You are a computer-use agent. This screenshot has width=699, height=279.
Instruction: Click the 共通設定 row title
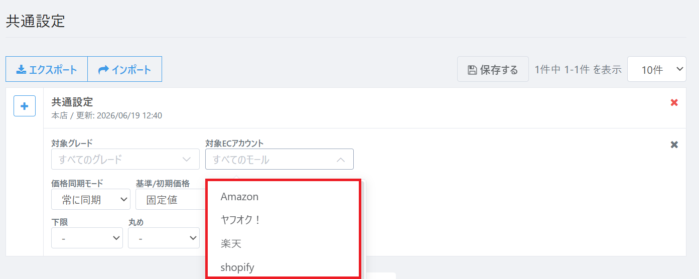[72, 102]
